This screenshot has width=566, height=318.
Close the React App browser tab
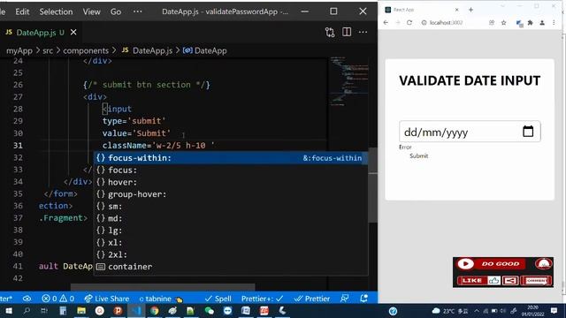[456, 10]
